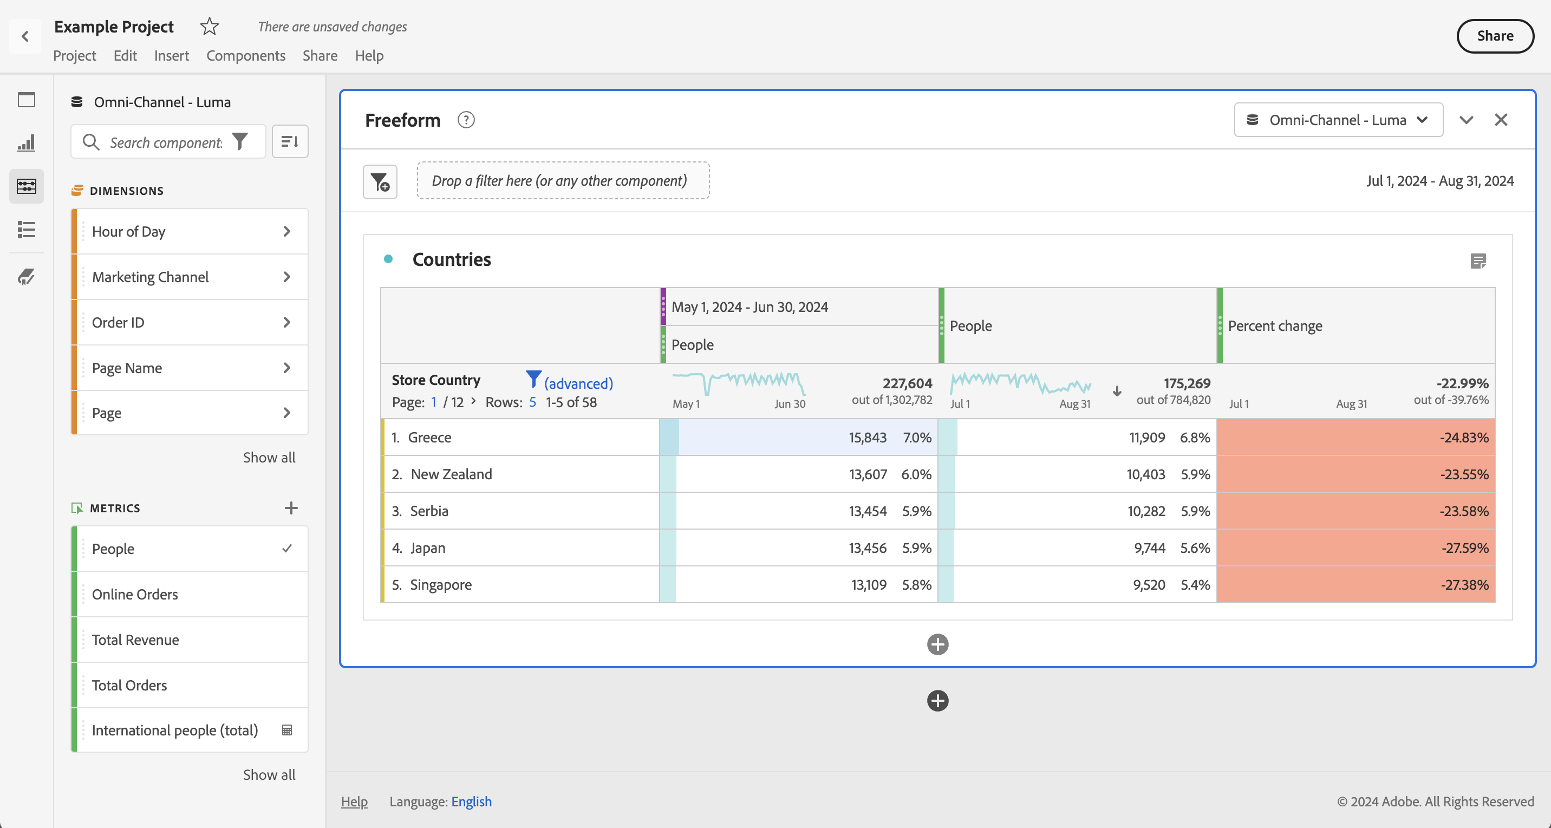The height and width of the screenshot is (828, 1551).
Task: Show all dimensions
Action: click(x=269, y=457)
